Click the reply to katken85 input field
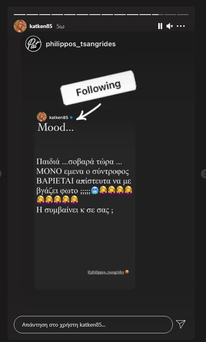 pos(93,325)
